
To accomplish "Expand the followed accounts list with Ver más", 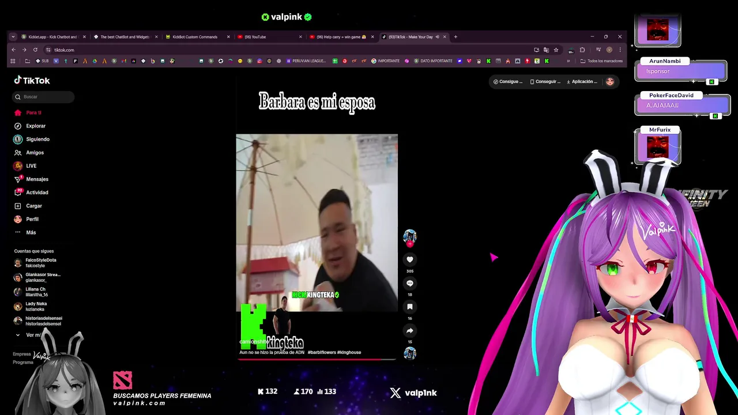I will pos(29,335).
